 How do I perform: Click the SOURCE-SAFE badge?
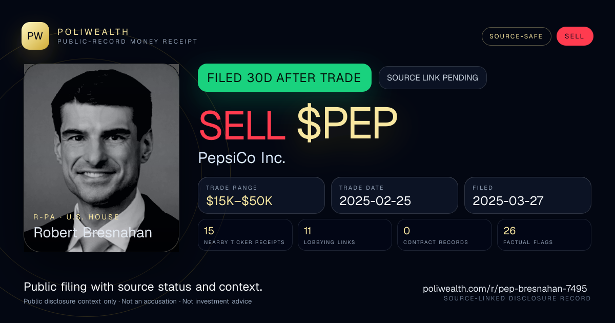(x=516, y=36)
